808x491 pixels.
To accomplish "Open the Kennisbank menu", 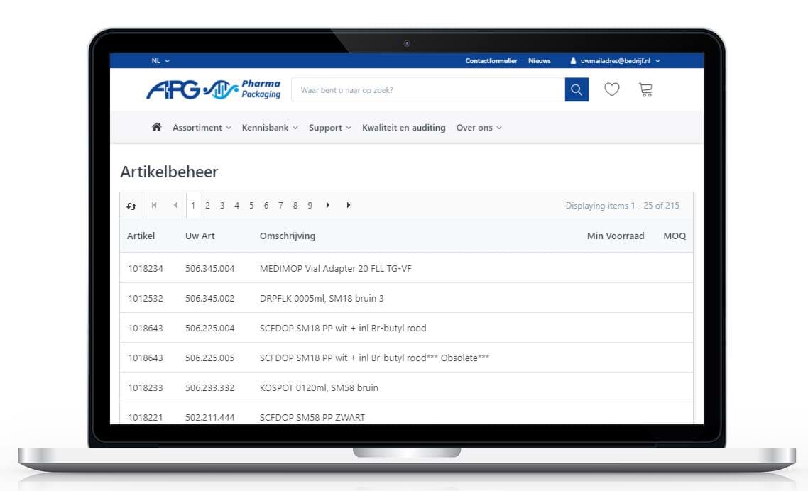I will click(x=270, y=128).
